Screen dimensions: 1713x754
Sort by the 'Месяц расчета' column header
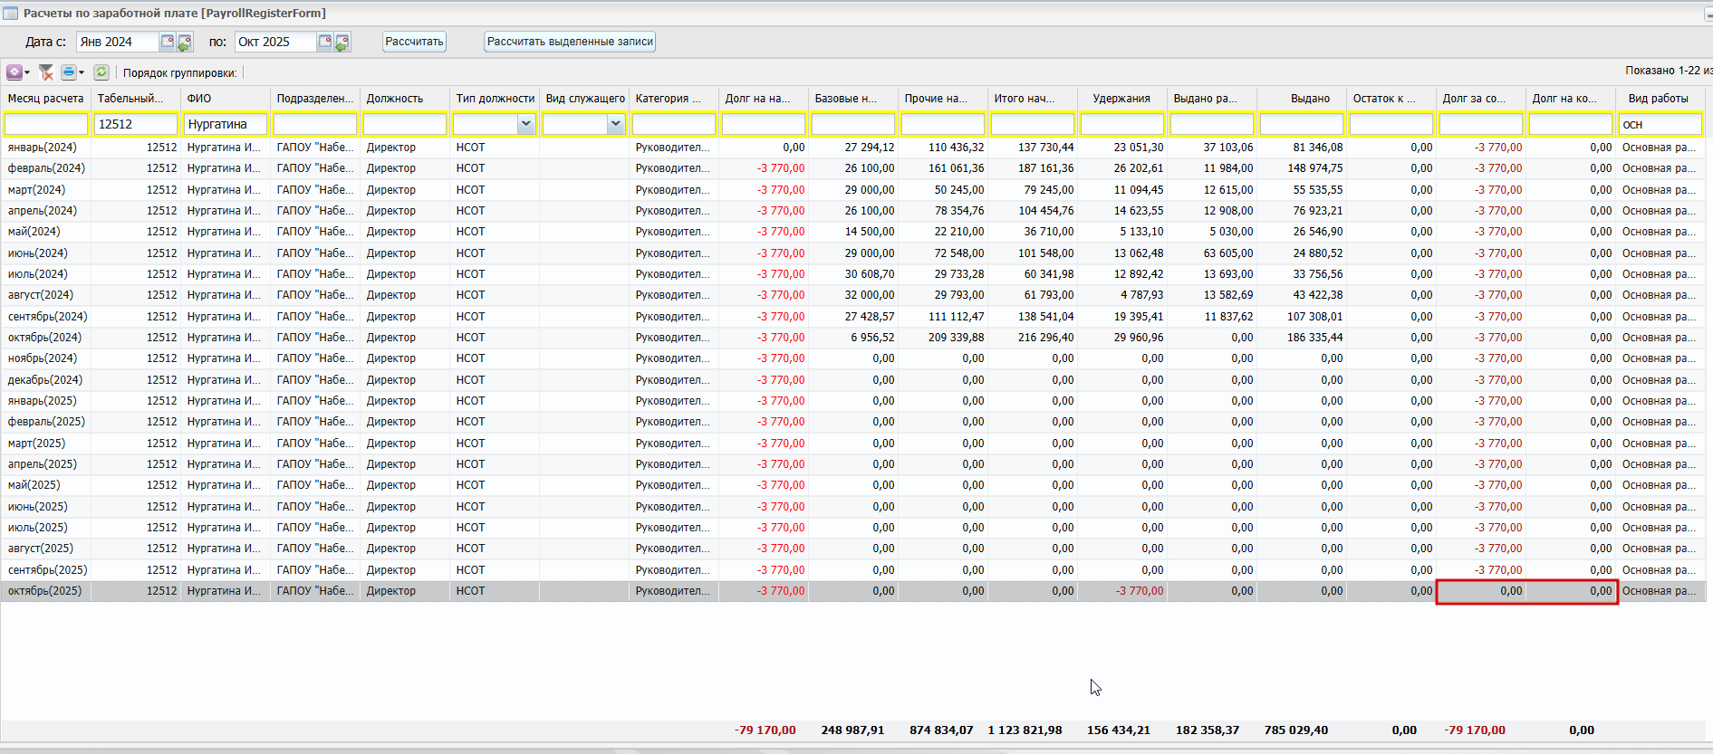[x=45, y=99]
